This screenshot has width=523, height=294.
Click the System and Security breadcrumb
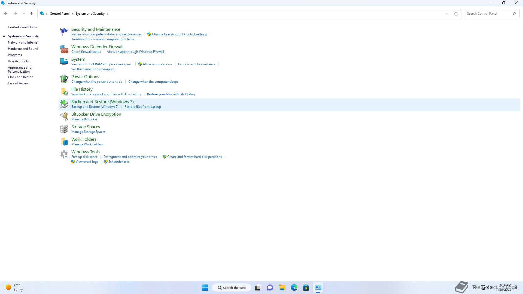(x=90, y=14)
